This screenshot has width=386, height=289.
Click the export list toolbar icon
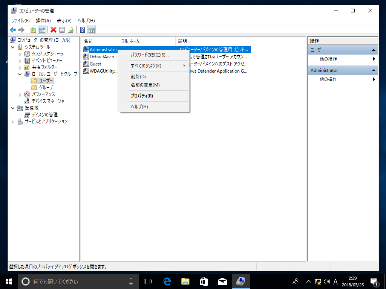(70, 30)
